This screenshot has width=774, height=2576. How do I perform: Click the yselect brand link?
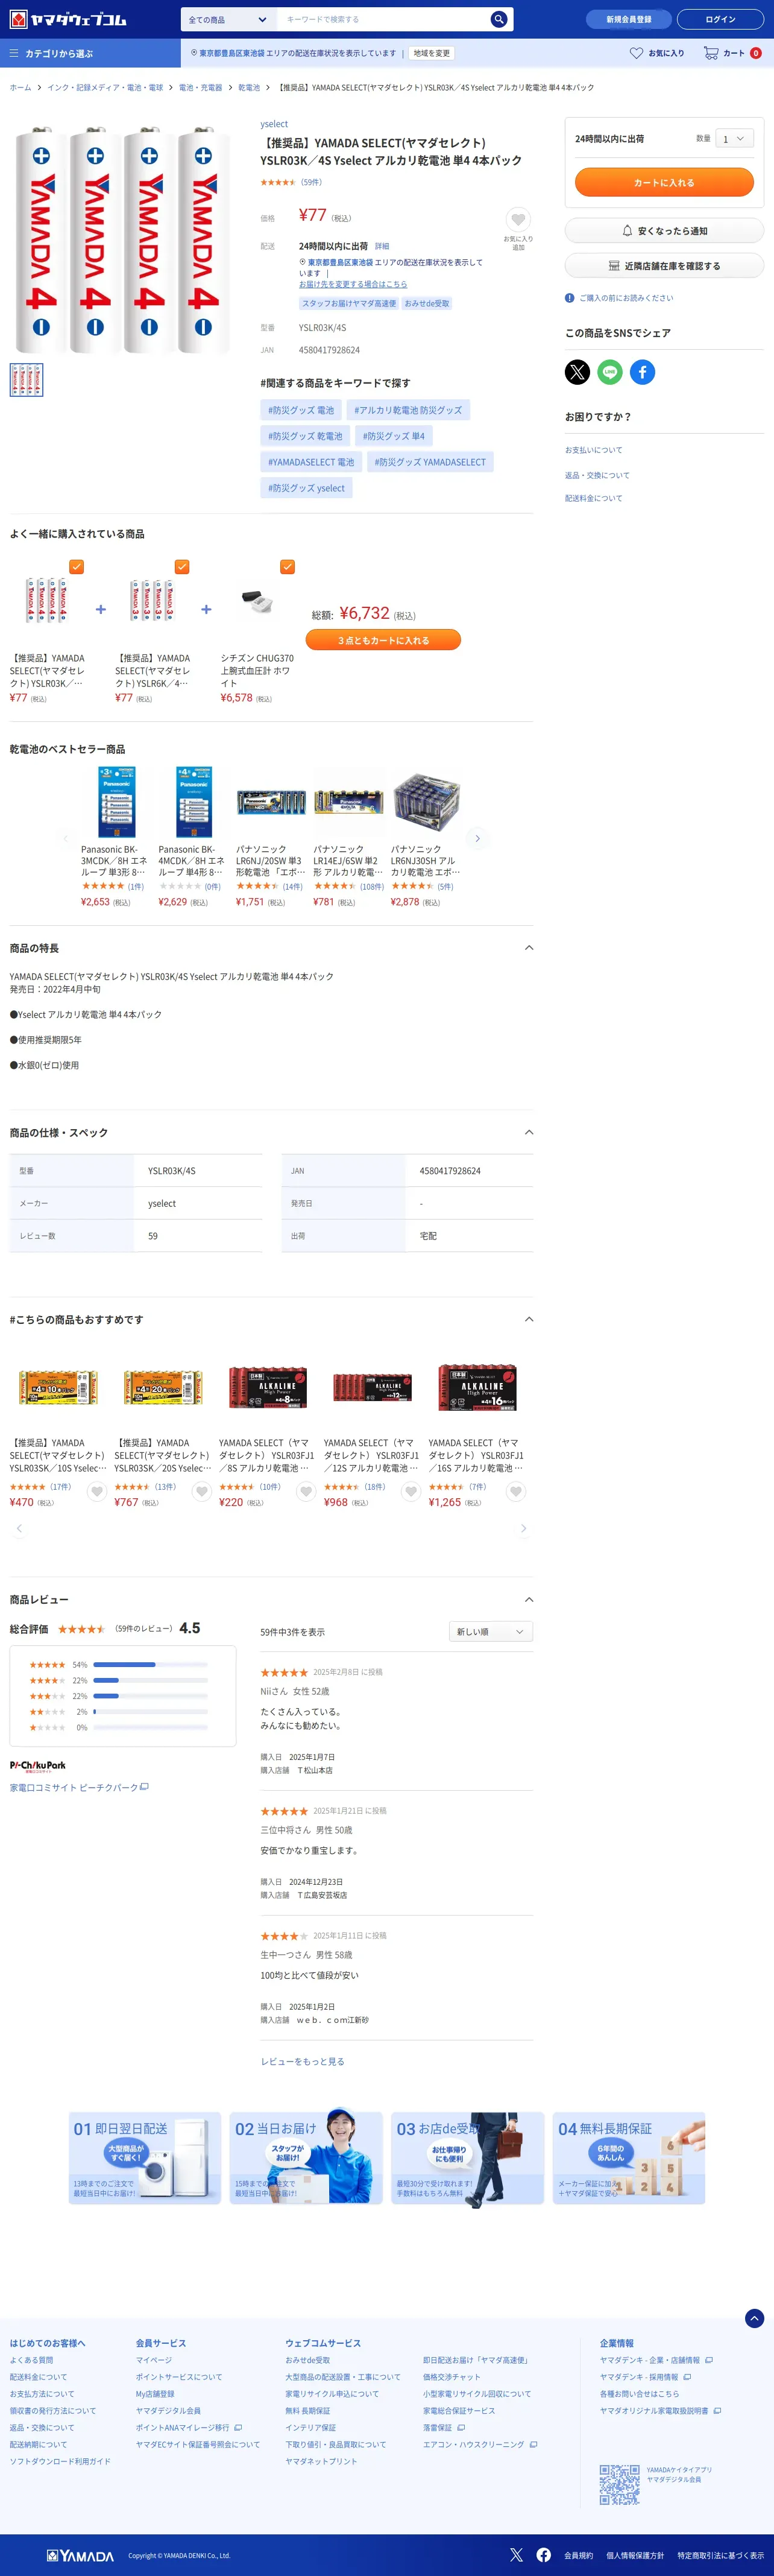(x=274, y=124)
